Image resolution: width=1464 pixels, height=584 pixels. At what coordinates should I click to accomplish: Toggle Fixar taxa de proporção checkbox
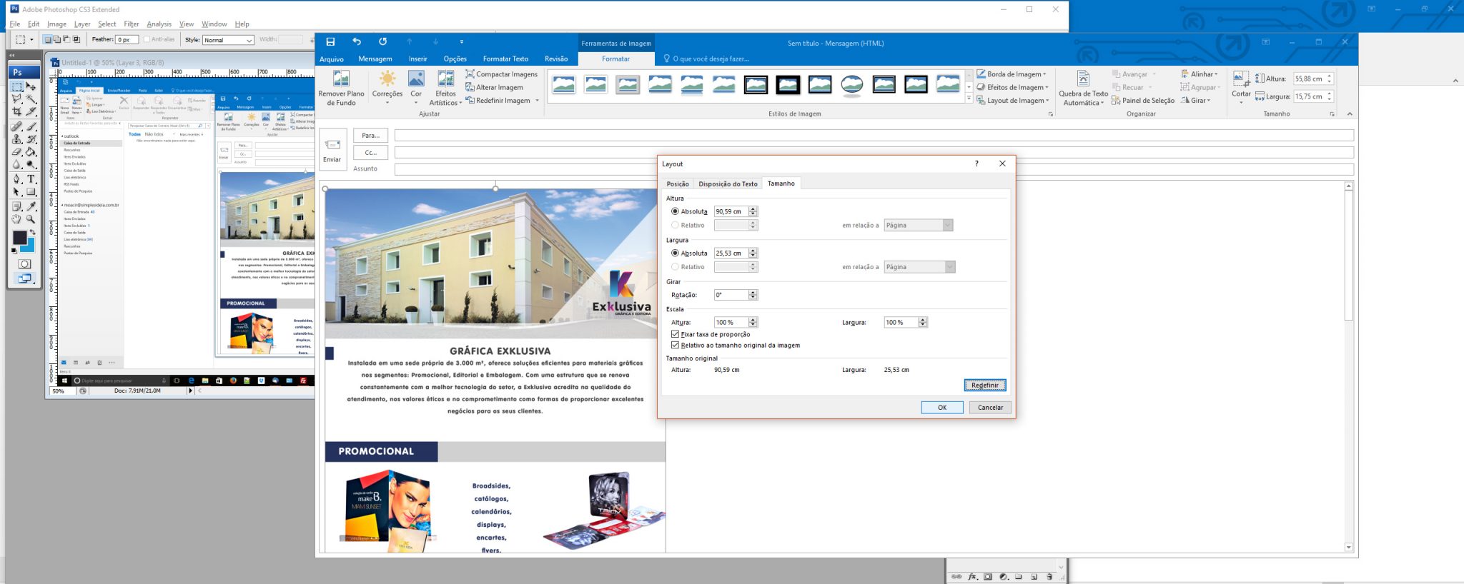point(675,334)
